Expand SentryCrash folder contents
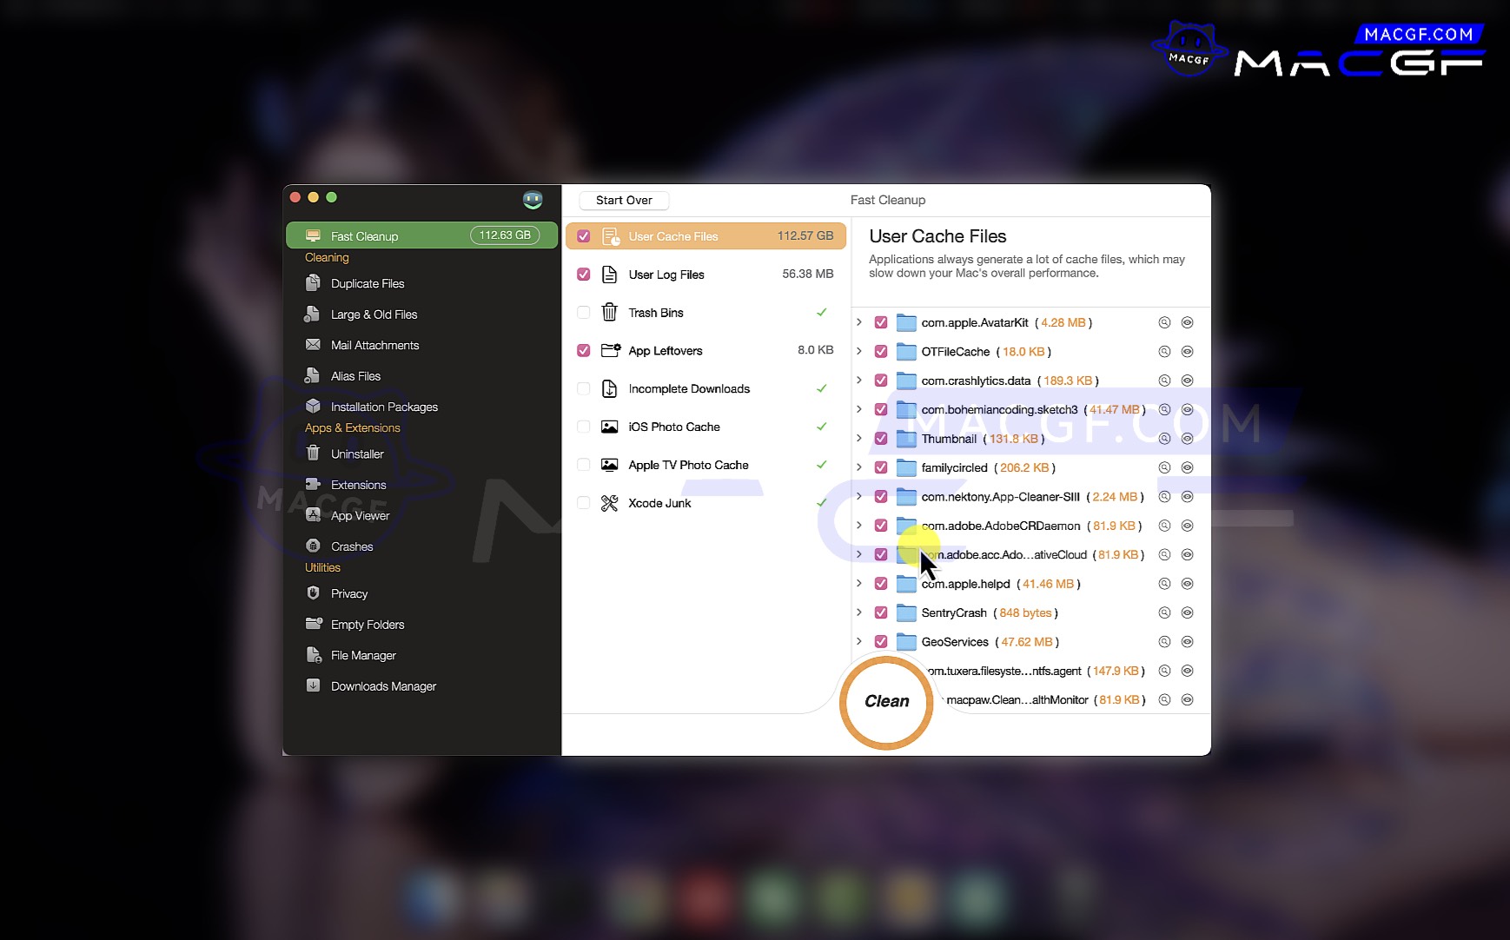 click(x=859, y=612)
